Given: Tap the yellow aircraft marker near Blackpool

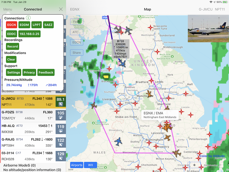Looking at the screenshot, I should pyautogui.click(x=106, y=77).
